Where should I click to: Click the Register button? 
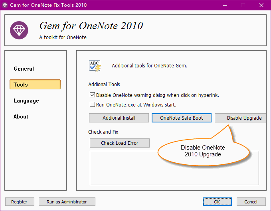20,202
